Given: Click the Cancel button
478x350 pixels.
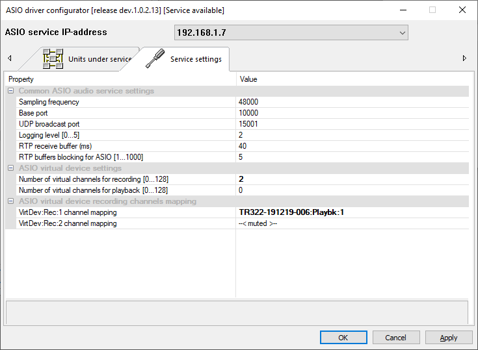Looking at the screenshot, I should click(395, 338).
